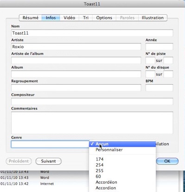Click the Nom field containing Toast11

[92, 33]
